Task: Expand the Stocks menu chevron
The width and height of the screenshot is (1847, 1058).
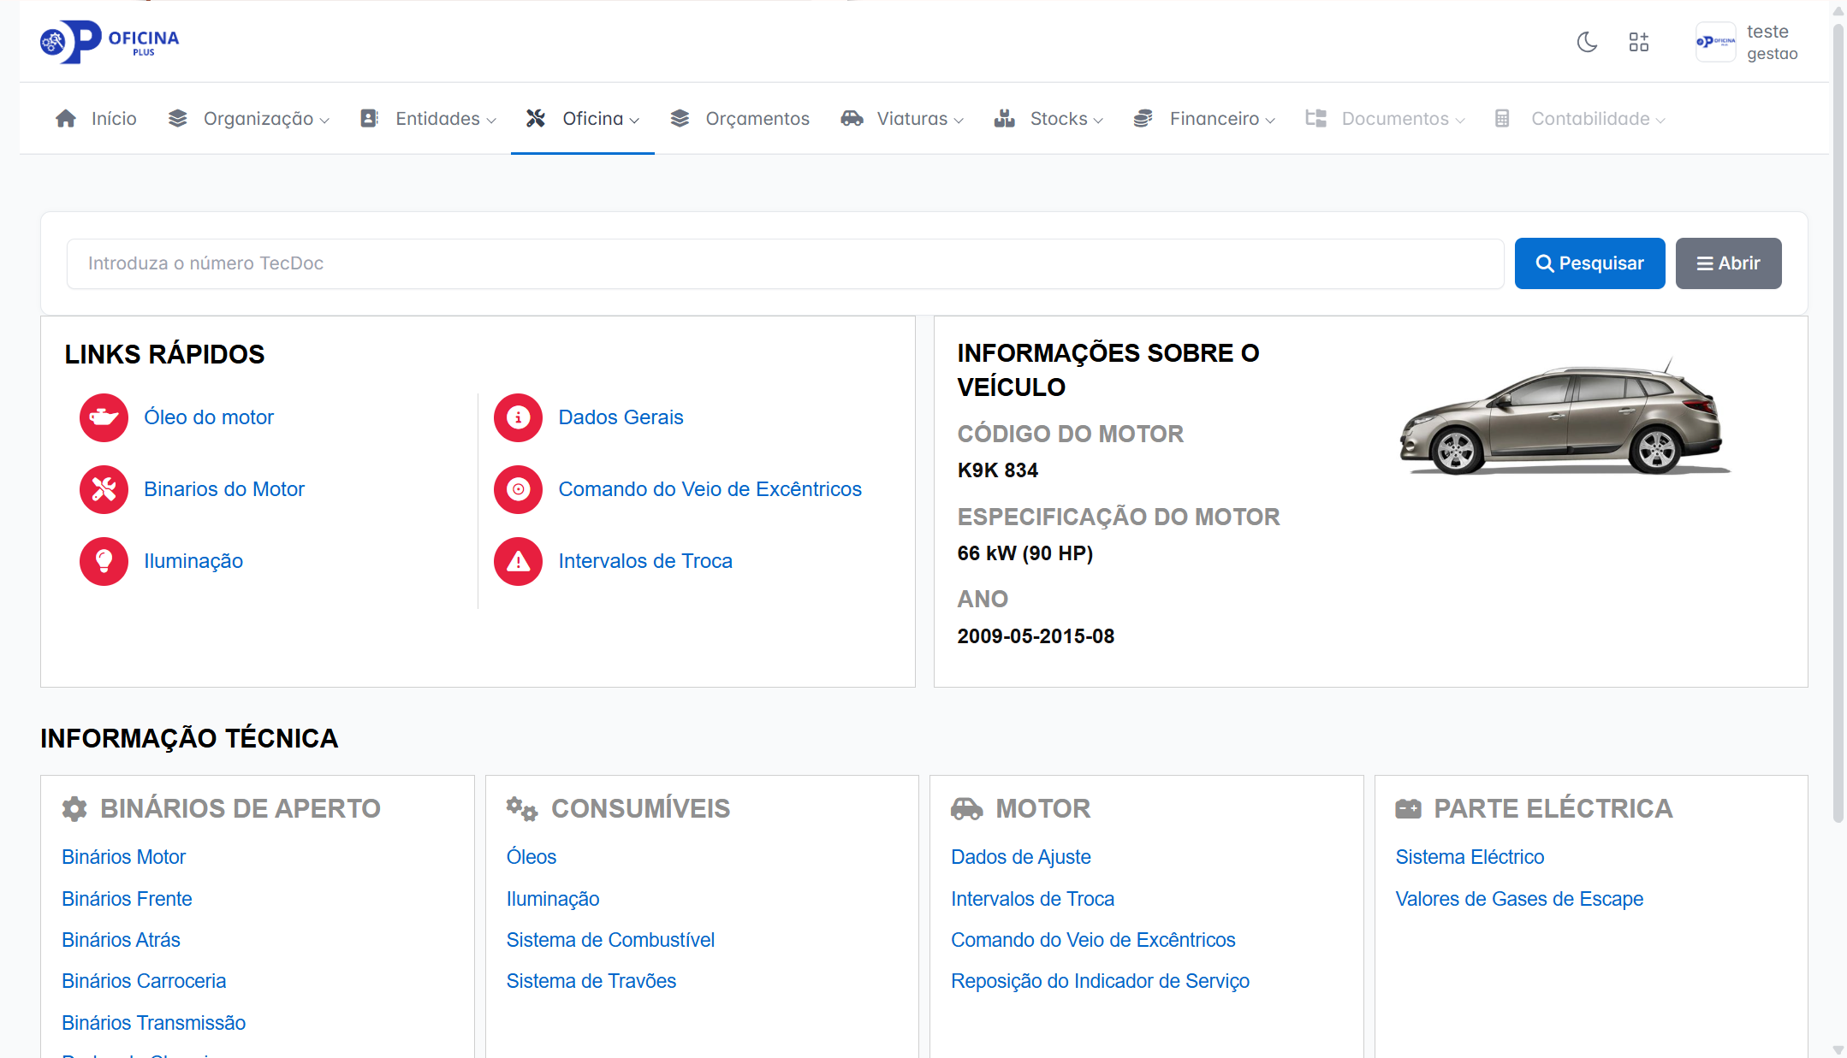Action: tap(1098, 121)
